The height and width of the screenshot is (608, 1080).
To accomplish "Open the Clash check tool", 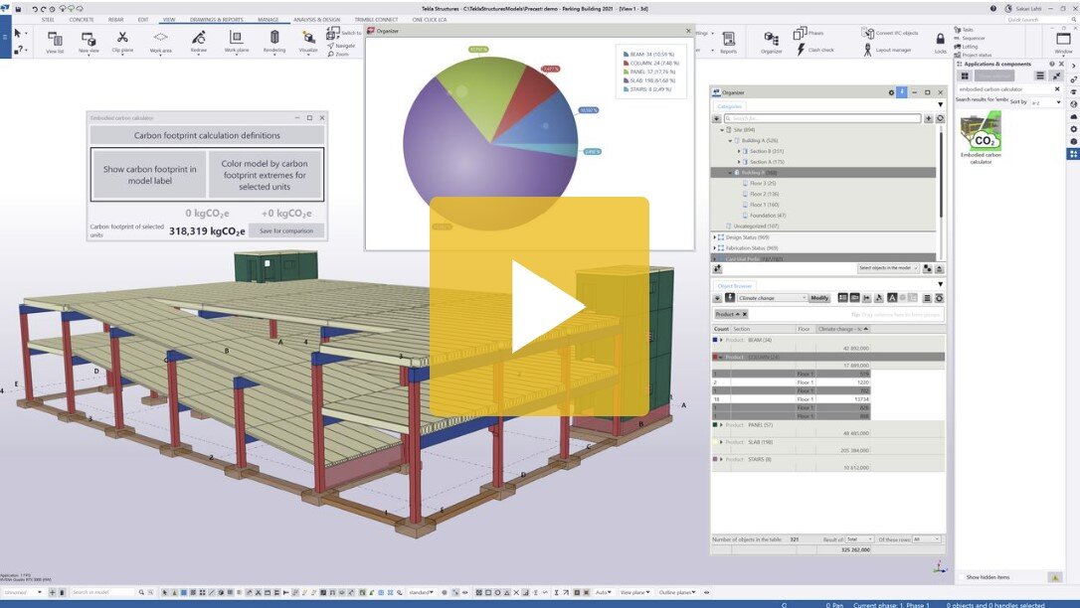I will pyautogui.click(x=815, y=50).
